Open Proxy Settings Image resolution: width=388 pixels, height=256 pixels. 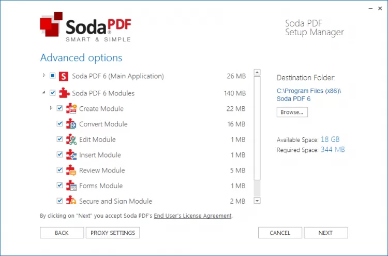[x=113, y=233]
